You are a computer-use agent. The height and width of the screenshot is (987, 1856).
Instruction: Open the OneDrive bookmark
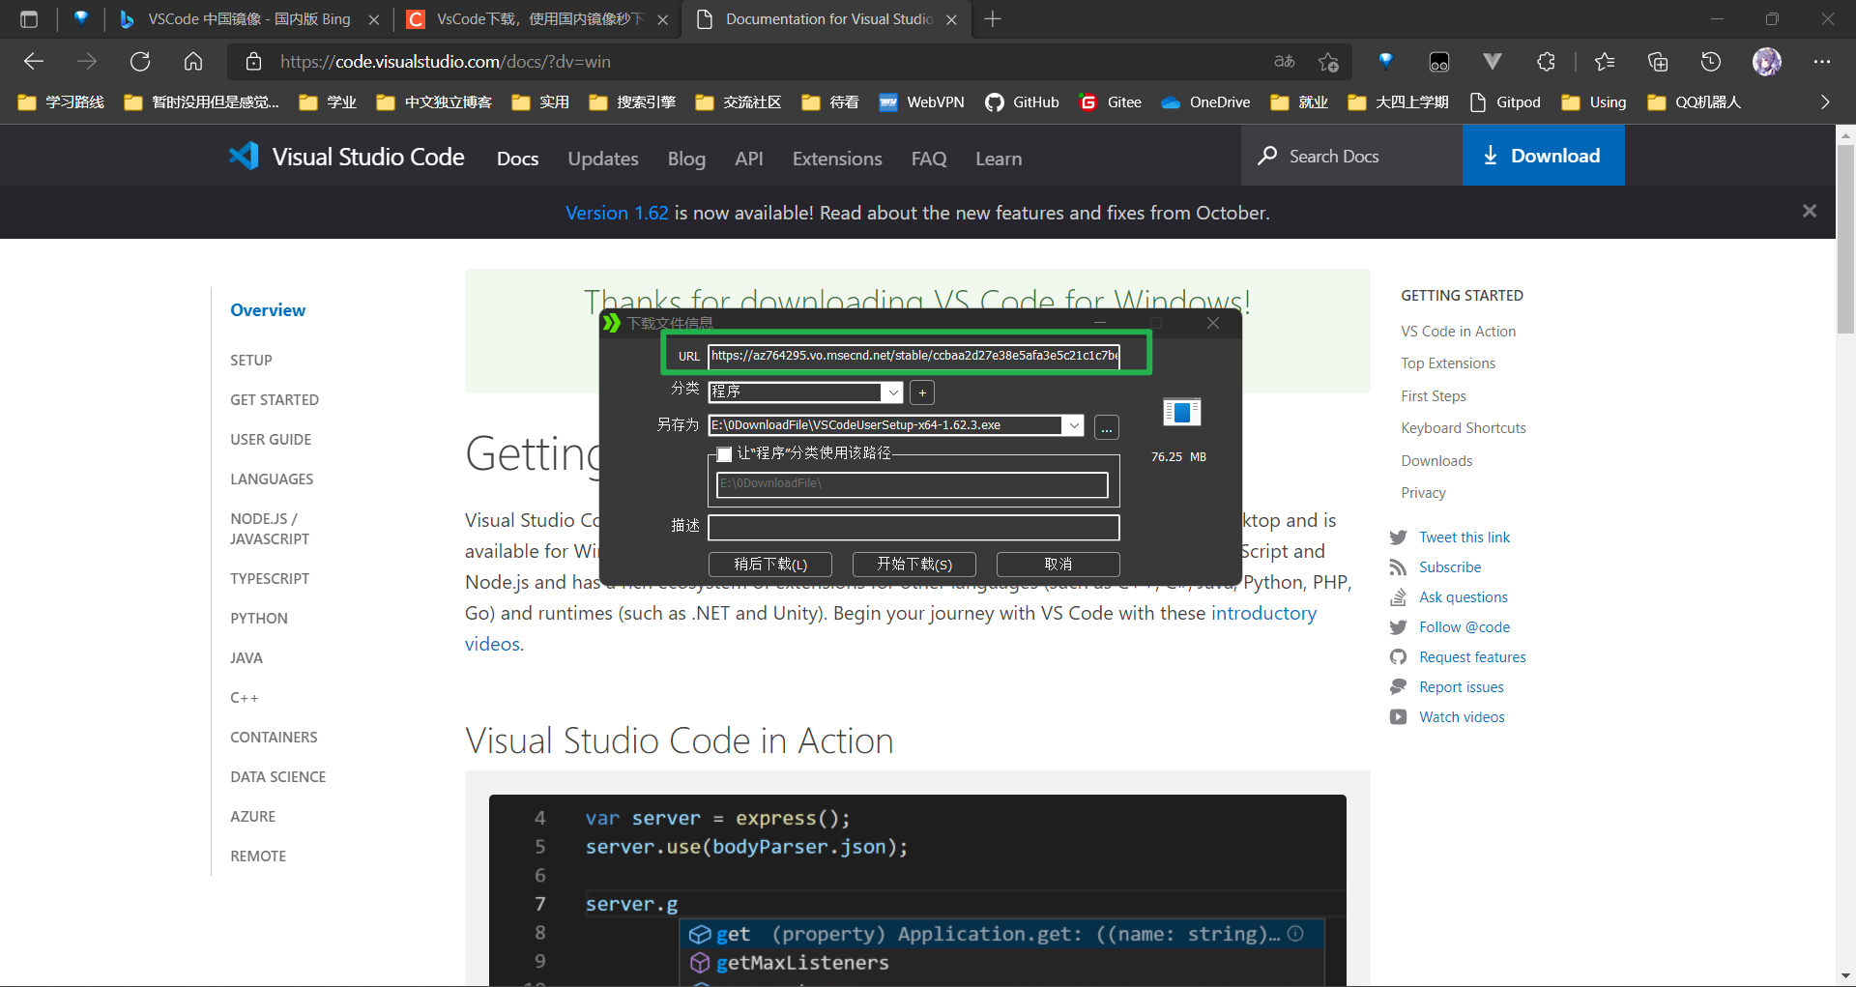tap(1205, 102)
